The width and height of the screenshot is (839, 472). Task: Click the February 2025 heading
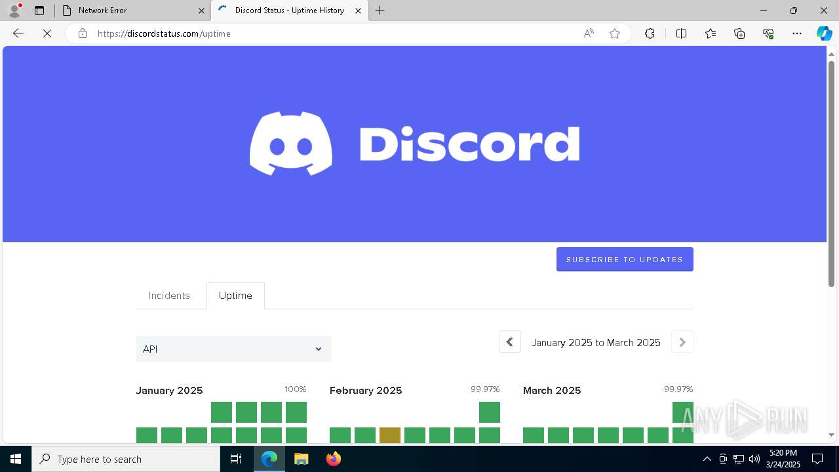coord(366,391)
